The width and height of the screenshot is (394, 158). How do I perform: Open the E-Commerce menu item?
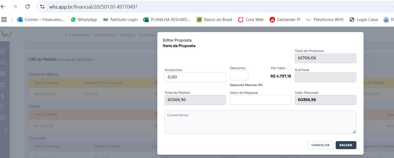click(77, 35)
